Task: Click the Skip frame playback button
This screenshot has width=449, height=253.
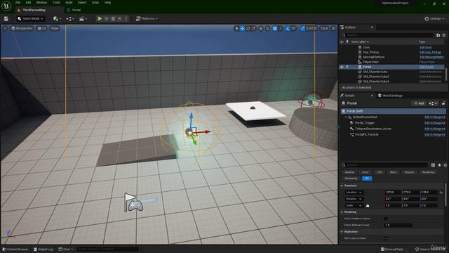Action: [107, 19]
